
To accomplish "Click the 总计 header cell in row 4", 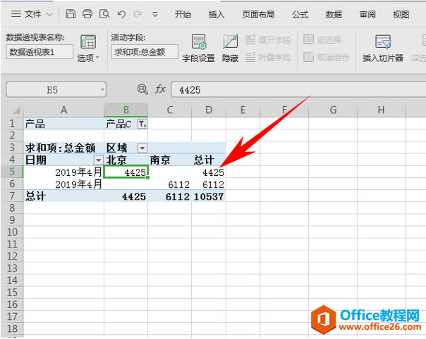I will pyautogui.click(x=209, y=160).
